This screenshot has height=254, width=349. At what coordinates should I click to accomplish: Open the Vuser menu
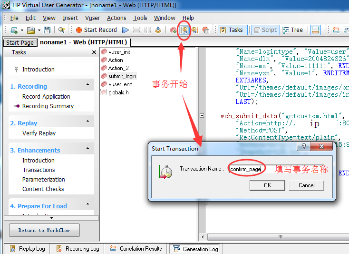[x=92, y=18]
